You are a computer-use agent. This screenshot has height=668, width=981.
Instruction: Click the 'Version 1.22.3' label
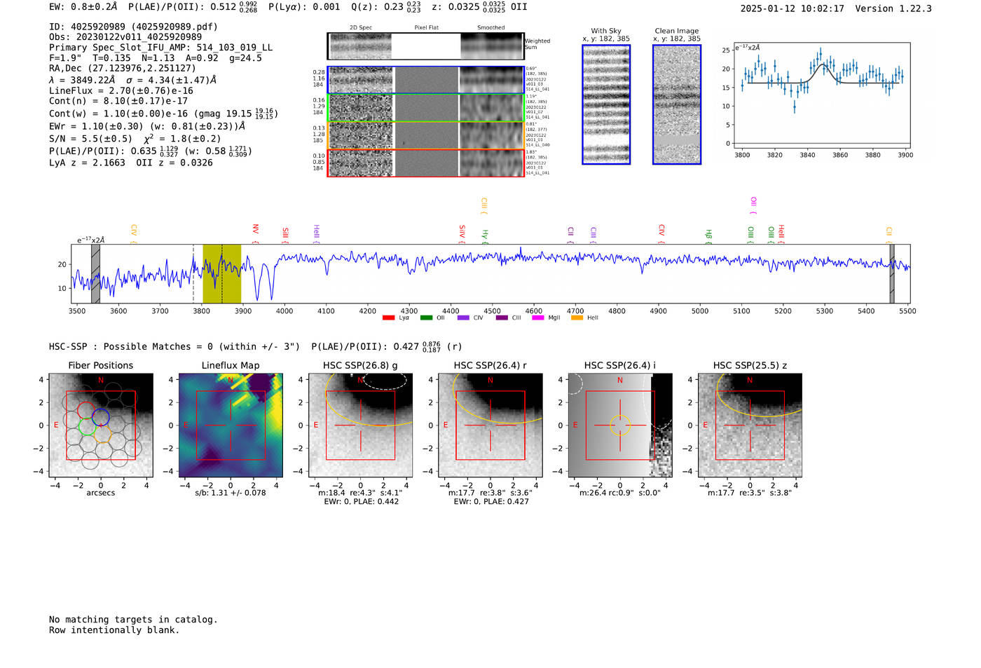pyautogui.click(x=893, y=8)
